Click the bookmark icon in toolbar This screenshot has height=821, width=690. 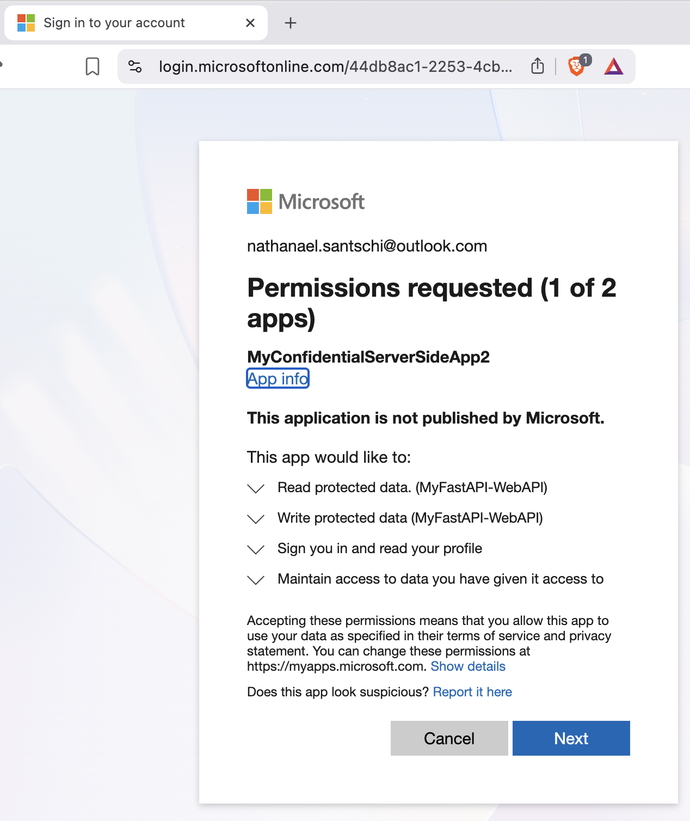click(93, 66)
